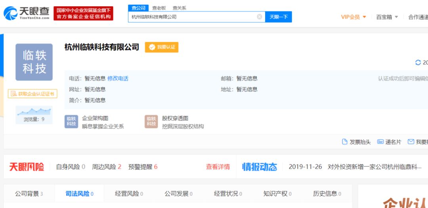
Task: Click 自身风险 0 entry
Action: coord(71,166)
